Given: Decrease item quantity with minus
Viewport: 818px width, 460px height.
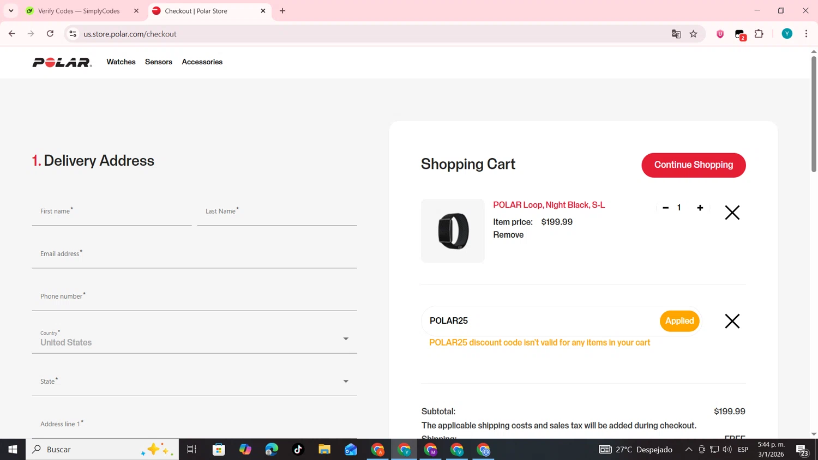Looking at the screenshot, I should pos(665,208).
